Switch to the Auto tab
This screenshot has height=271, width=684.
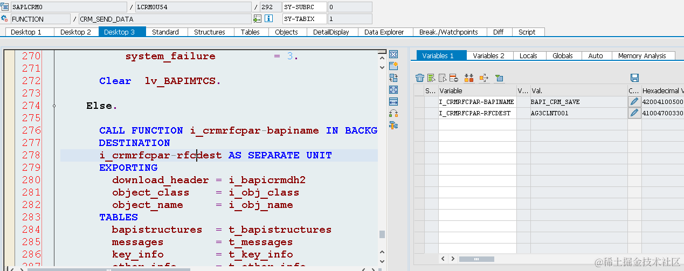596,55
